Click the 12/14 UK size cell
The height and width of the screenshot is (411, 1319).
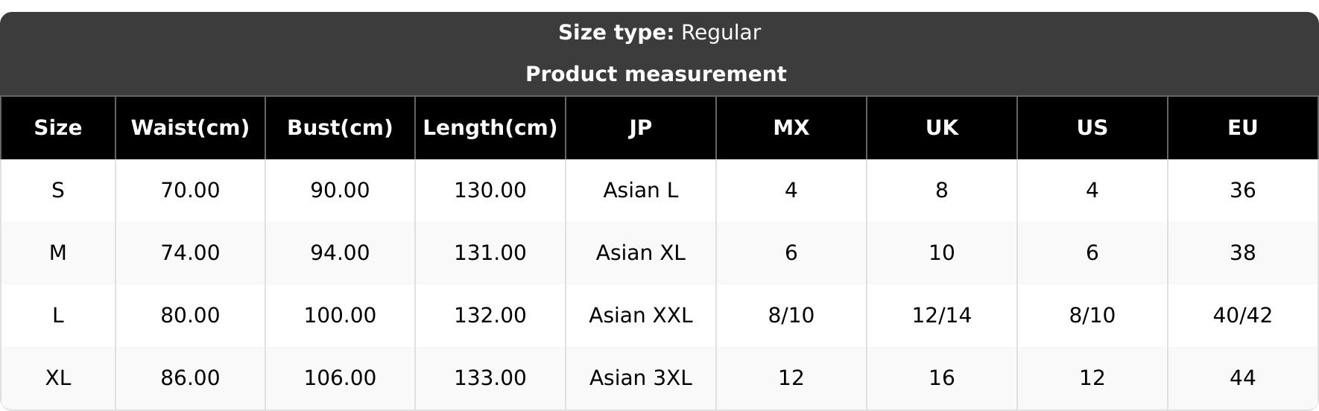[942, 316]
